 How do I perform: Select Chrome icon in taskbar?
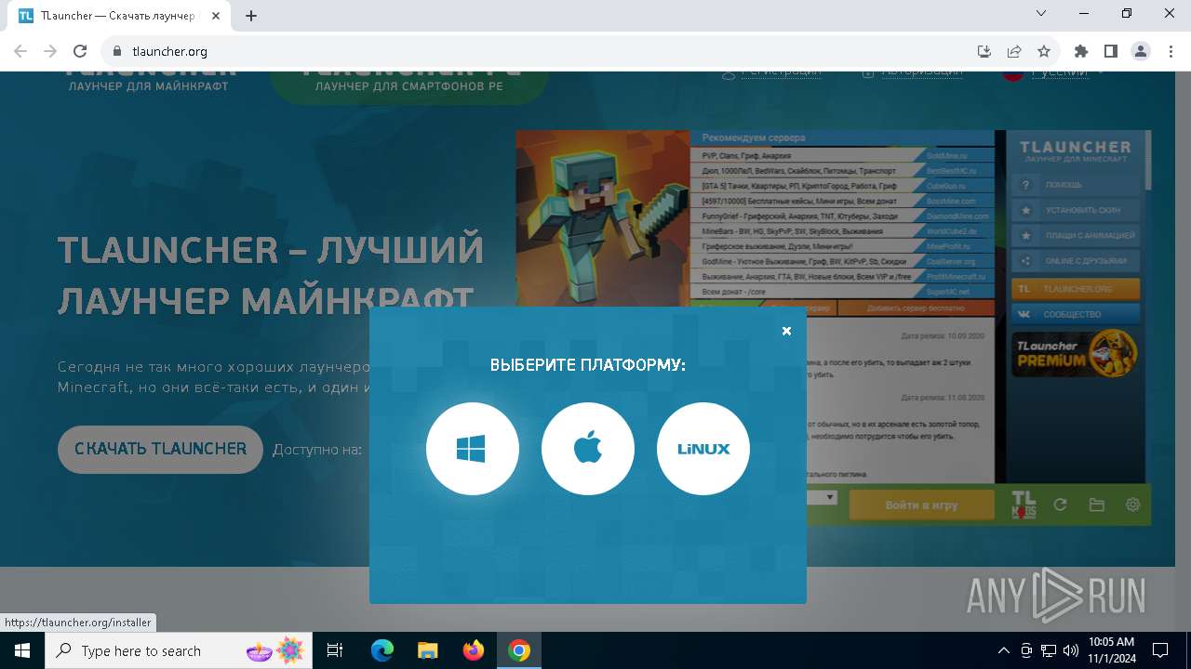519,650
